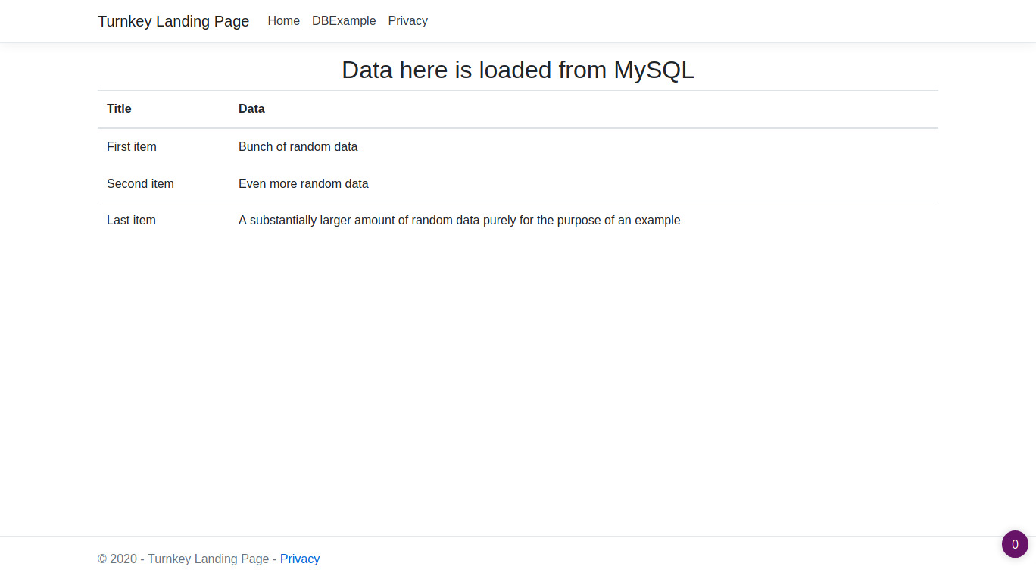Click the word 'loaded' in the page heading
The image size is (1036, 582).
click(515, 70)
